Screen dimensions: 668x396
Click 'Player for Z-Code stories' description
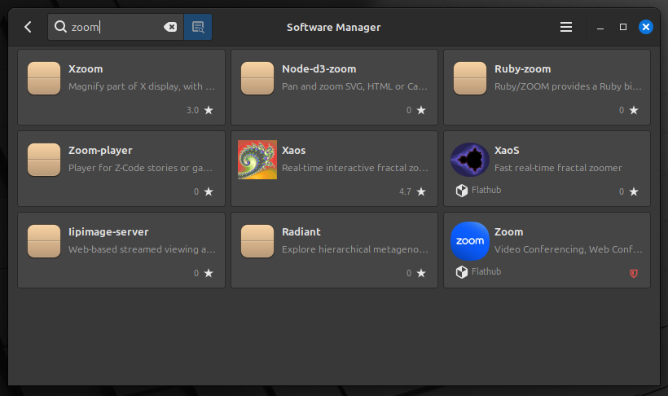(x=141, y=168)
